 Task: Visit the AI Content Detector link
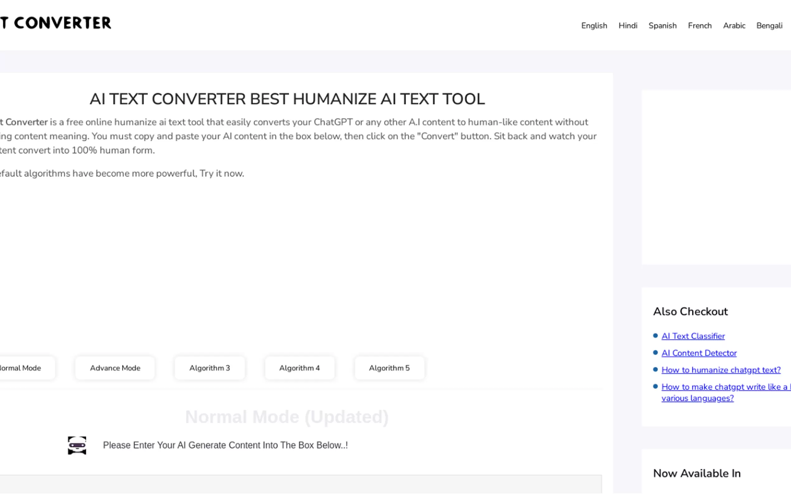coord(699,353)
